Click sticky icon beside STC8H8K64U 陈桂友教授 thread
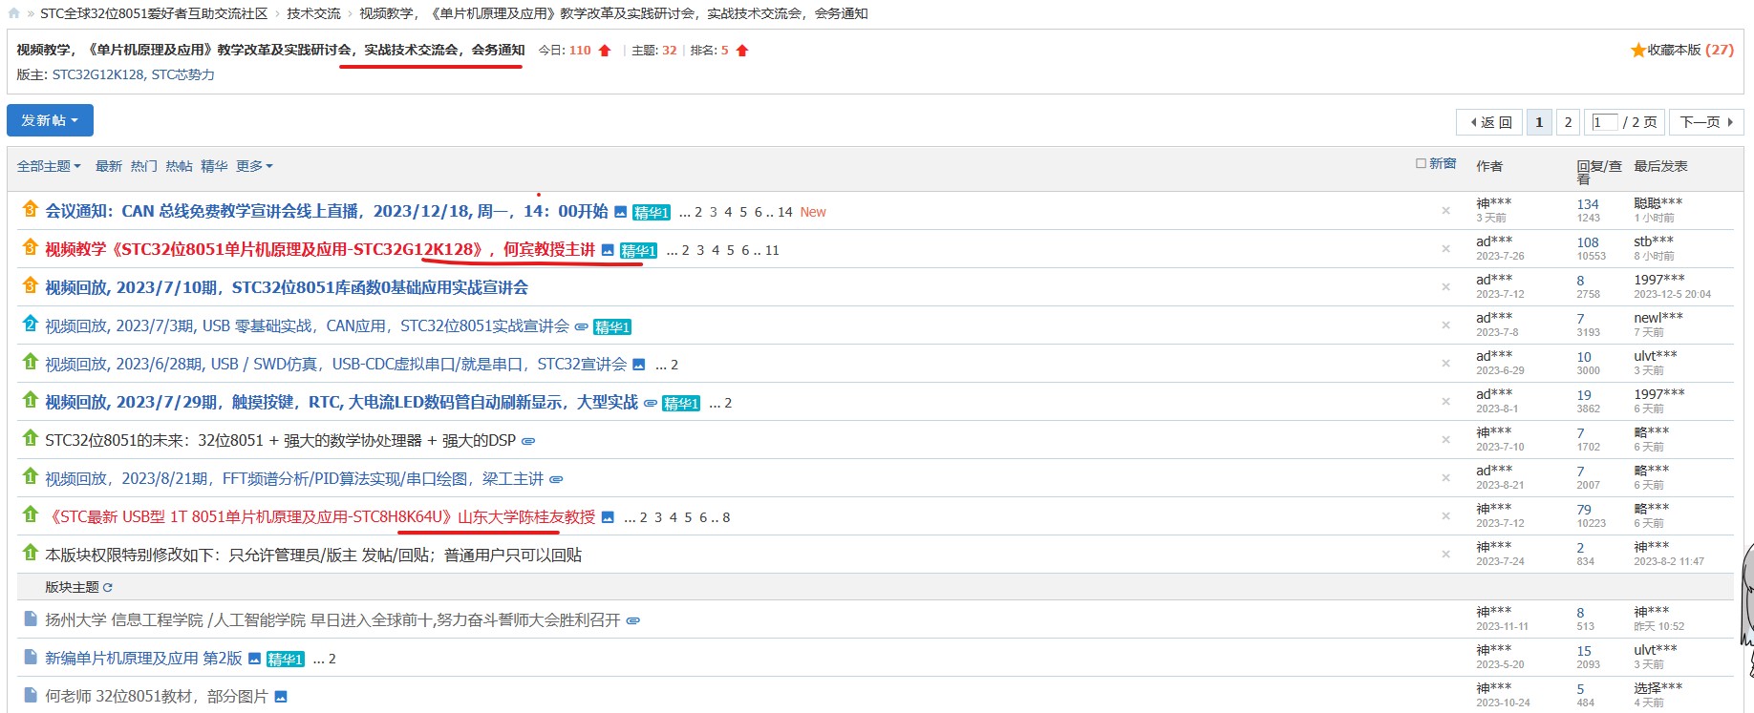 click(30, 514)
